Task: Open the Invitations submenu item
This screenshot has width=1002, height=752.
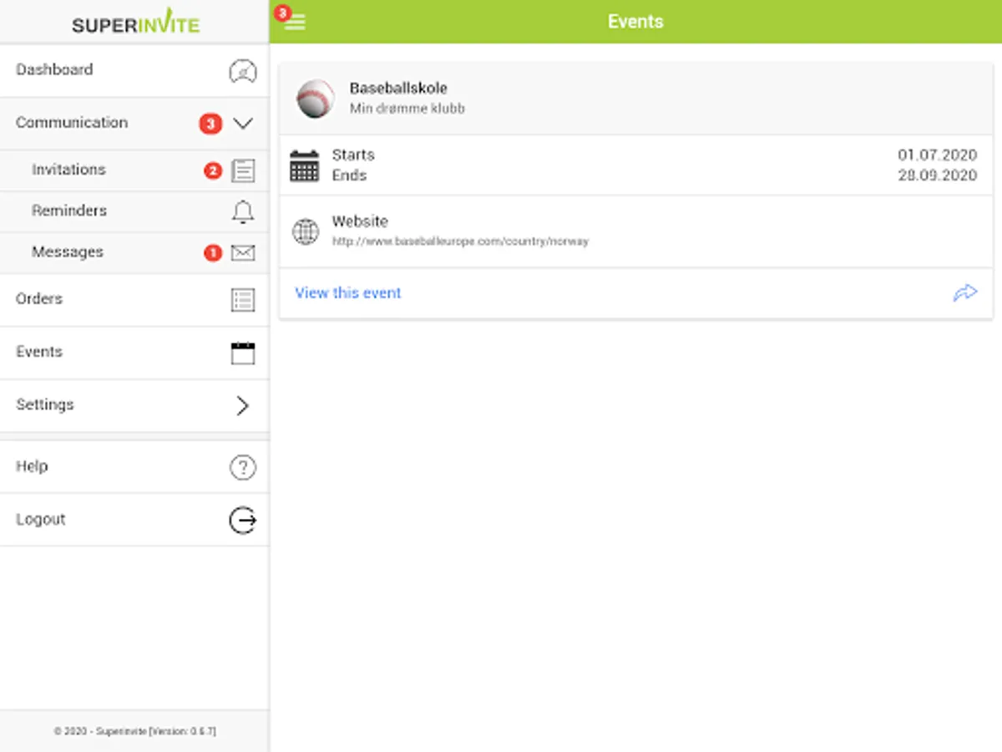Action: point(134,170)
